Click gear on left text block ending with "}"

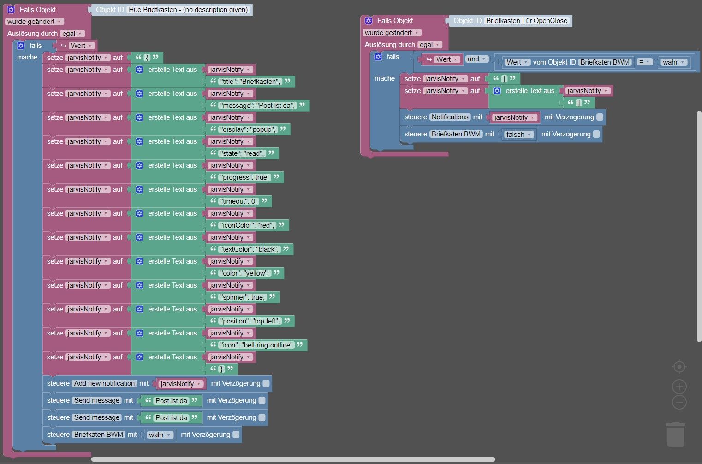(x=140, y=357)
